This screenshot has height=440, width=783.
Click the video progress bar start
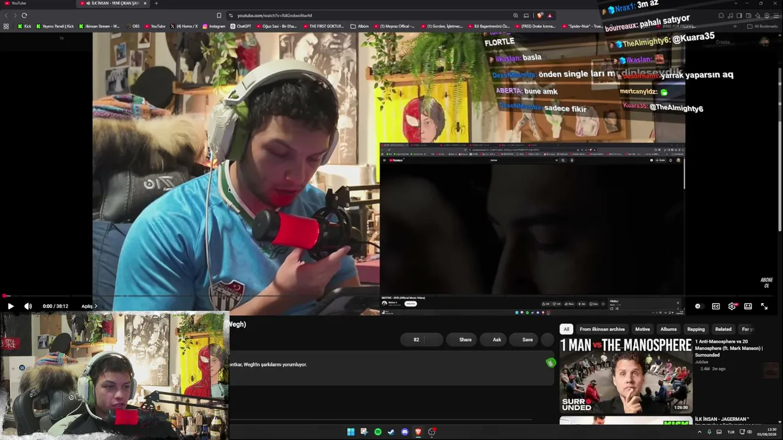5,296
